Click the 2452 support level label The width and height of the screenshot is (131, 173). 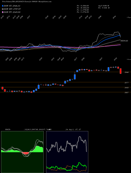(x=127, y=88)
